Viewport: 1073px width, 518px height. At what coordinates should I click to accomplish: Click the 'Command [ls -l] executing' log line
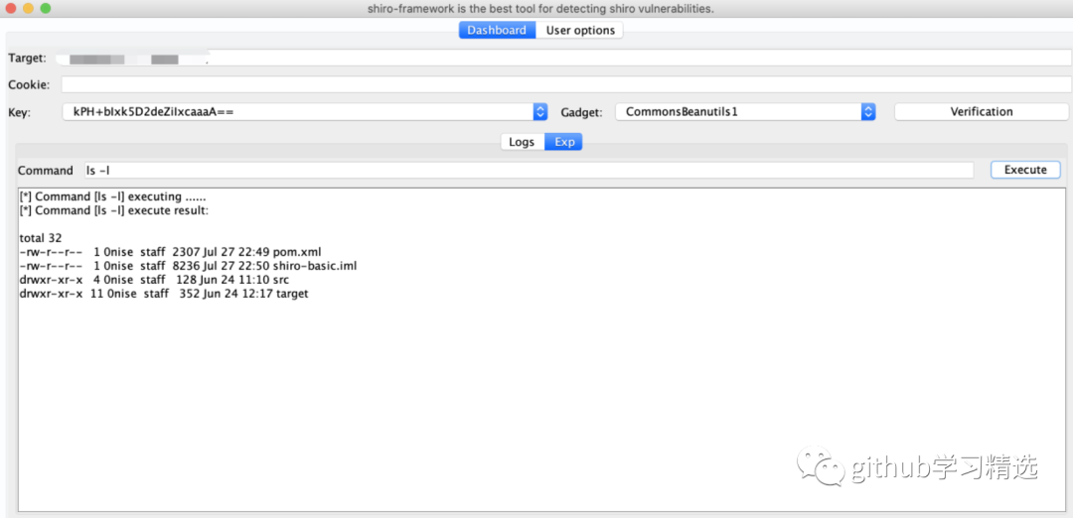point(113,196)
